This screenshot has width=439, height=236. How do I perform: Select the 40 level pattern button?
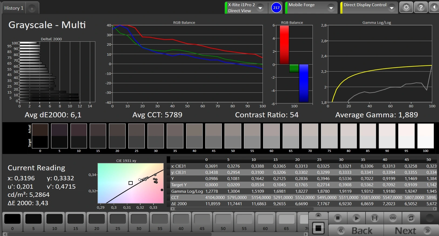[x=181, y=222]
